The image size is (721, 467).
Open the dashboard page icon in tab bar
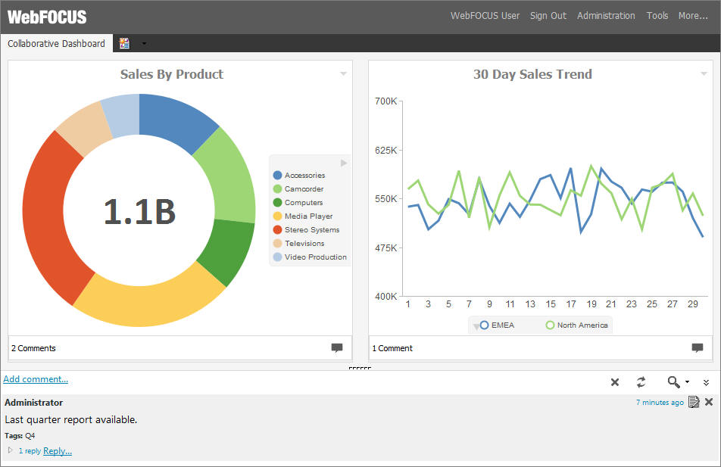[124, 44]
